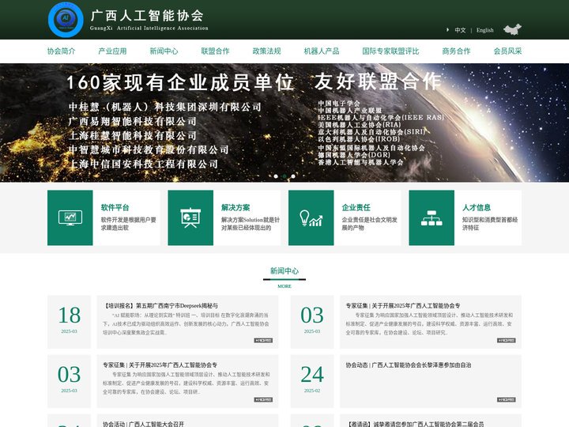
Task: Open left-column 专家征集 news in second row
Action: pos(160,365)
